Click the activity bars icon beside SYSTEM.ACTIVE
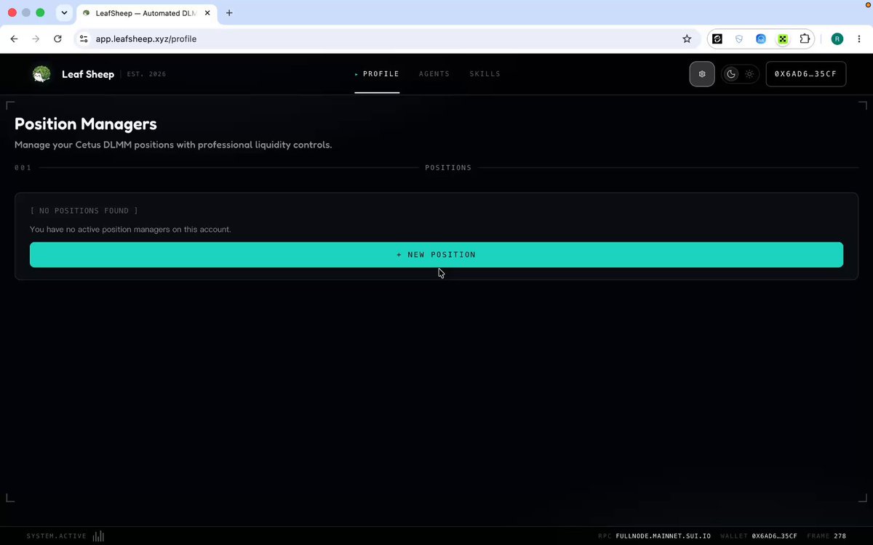The height and width of the screenshot is (545, 873). point(98,536)
